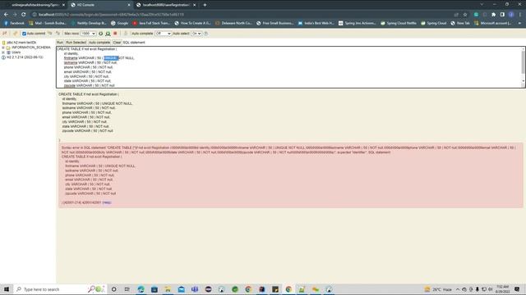
Task: Open the Google bookmark
Action: point(119,24)
